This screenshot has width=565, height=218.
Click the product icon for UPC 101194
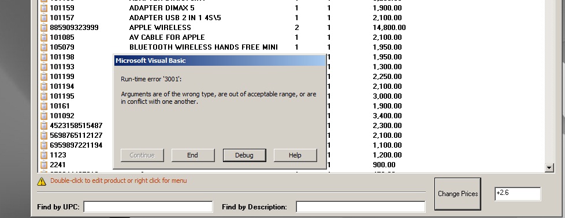pyautogui.click(x=43, y=86)
